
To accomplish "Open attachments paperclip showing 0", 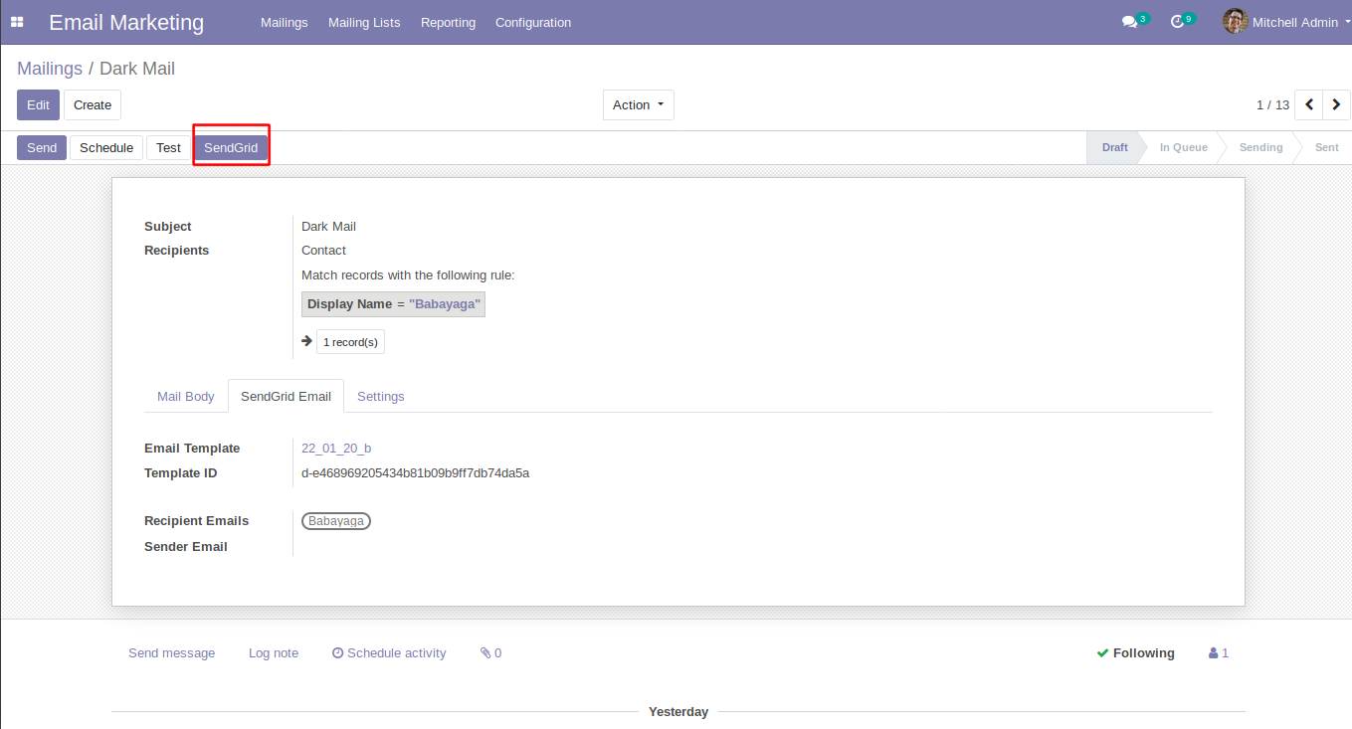I will click(490, 653).
